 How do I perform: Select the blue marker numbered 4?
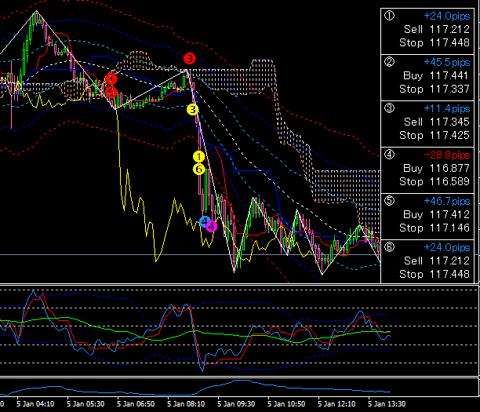click(x=205, y=222)
